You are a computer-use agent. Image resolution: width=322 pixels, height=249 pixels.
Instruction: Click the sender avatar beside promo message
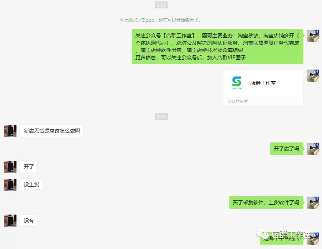pos(313,36)
